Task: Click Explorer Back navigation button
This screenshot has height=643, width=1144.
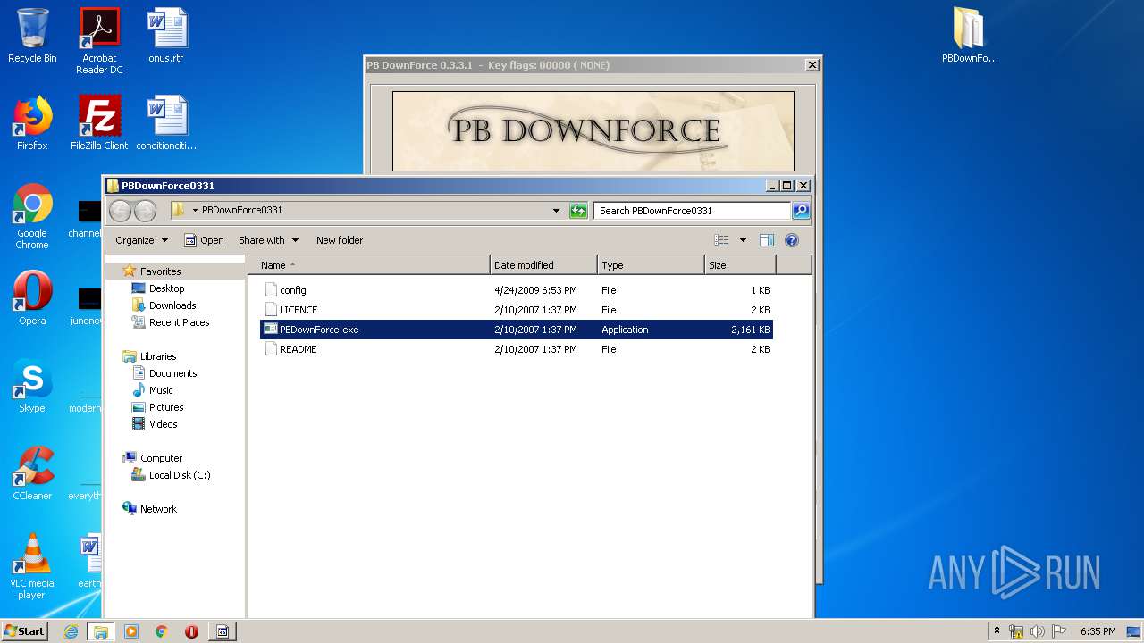Action: [x=121, y=211]
